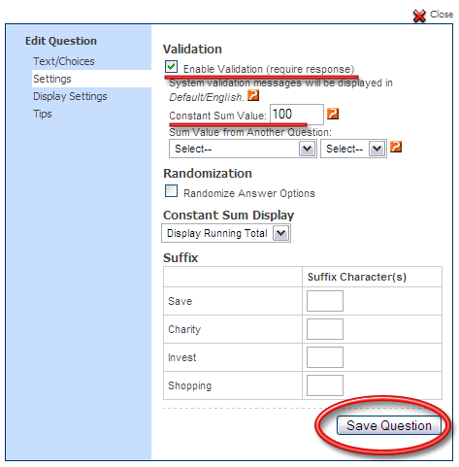Expand Display Running Total dropdown
Screen dimensions: 459x467
(x=226, y=233)
